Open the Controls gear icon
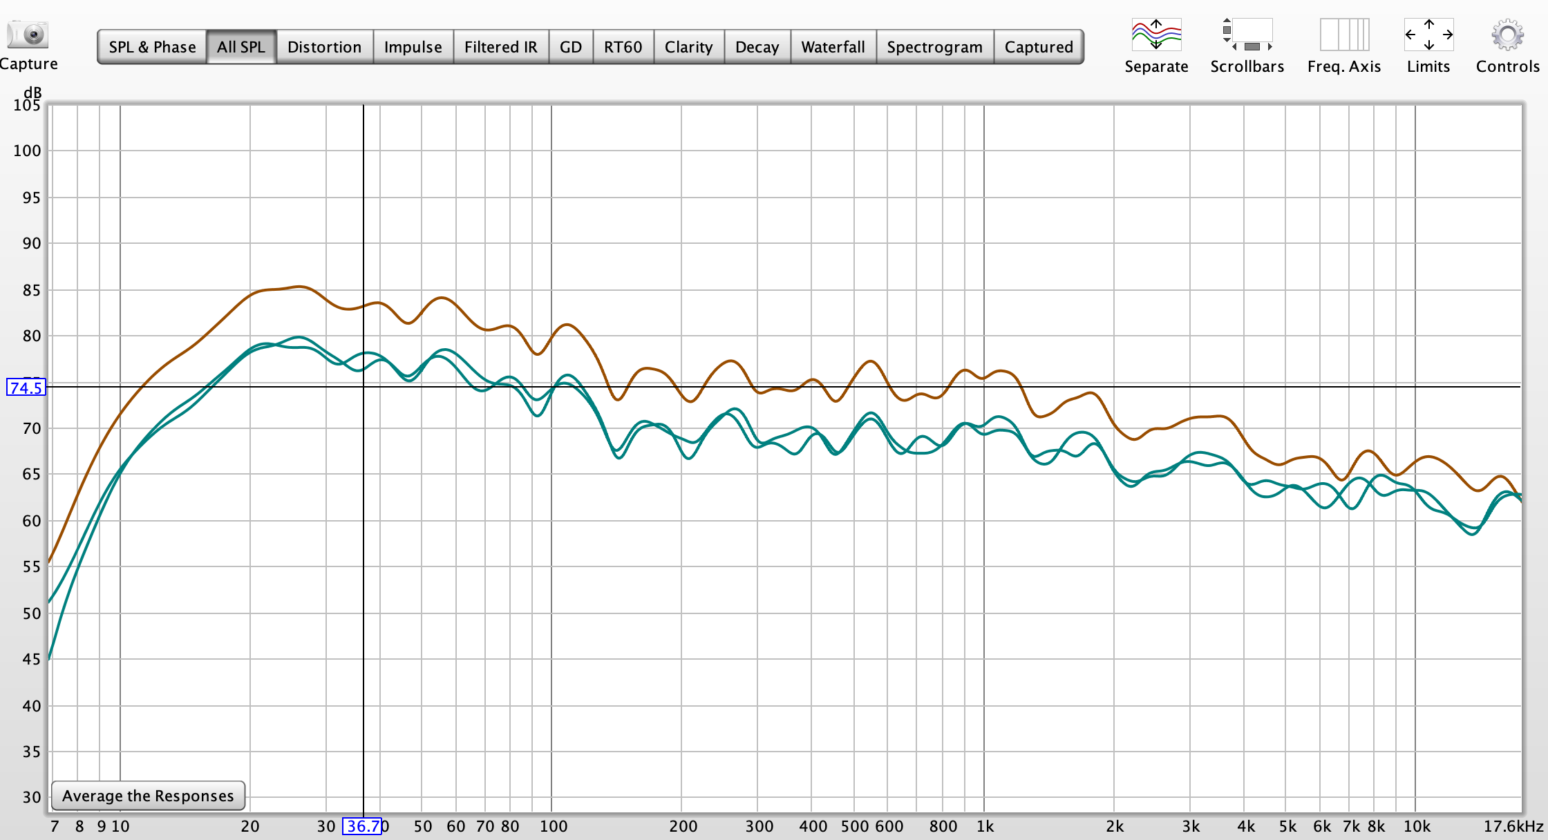1548x840 pixels. (x=1507, y=35)
